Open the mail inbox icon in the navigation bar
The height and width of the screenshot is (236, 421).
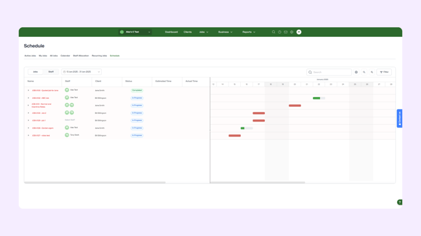point(286,32)
